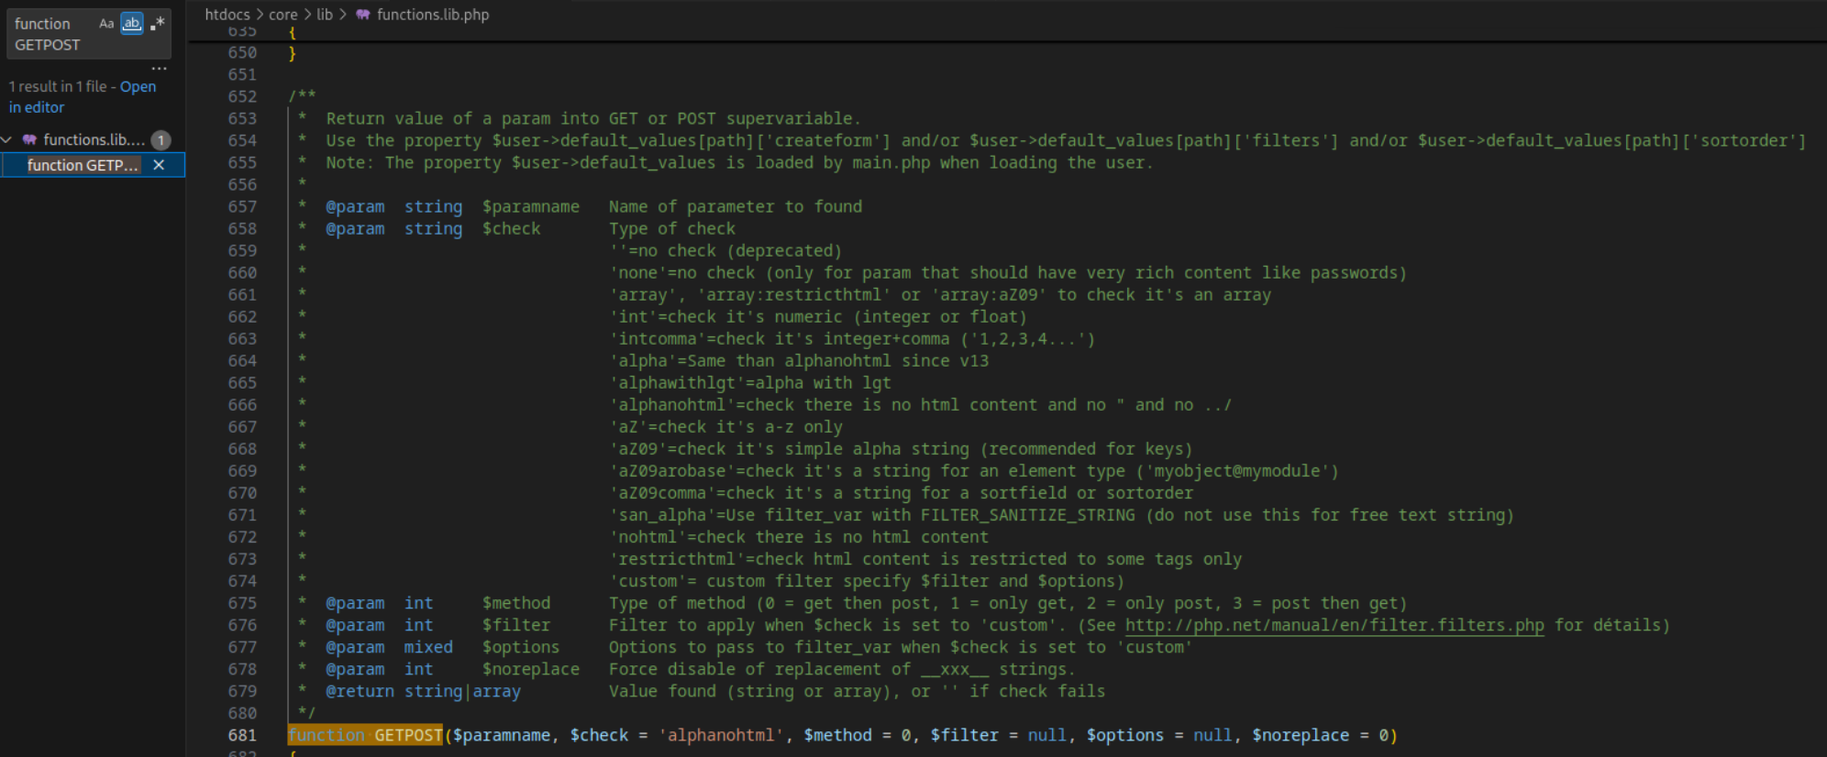This screenshot has height=757, width=1827.
Task: Click the closing brace on line 650
Action: 293,53
